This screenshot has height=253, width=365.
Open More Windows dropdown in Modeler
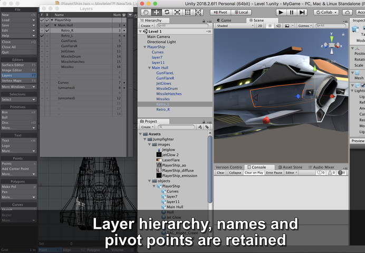point(18,87)
